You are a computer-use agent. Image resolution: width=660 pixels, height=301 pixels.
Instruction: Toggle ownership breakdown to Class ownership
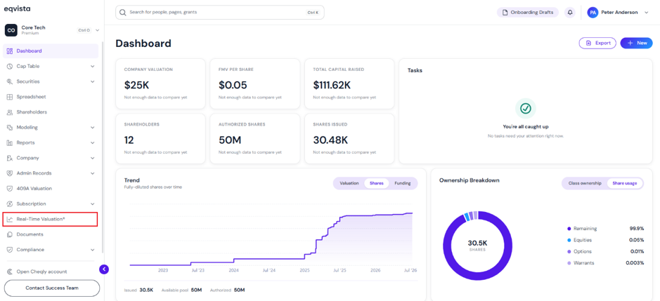click(585, 183)
